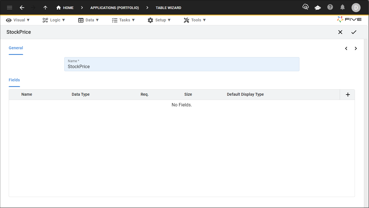Cancel with the X icon beside StockPrice
The width and height of the screenshot is (369, 208).
point(340,32)
